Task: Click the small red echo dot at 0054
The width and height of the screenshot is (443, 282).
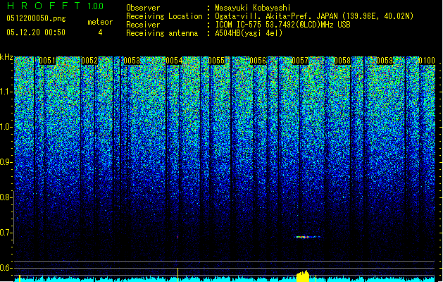Action: pyautogui.click(x=177, y=237)
